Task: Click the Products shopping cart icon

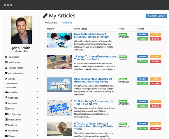Action: (6, 125)
